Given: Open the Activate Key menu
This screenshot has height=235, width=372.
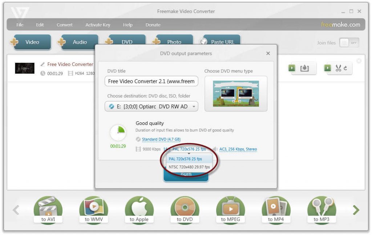Looking at the screenshot, I should 98,25.
